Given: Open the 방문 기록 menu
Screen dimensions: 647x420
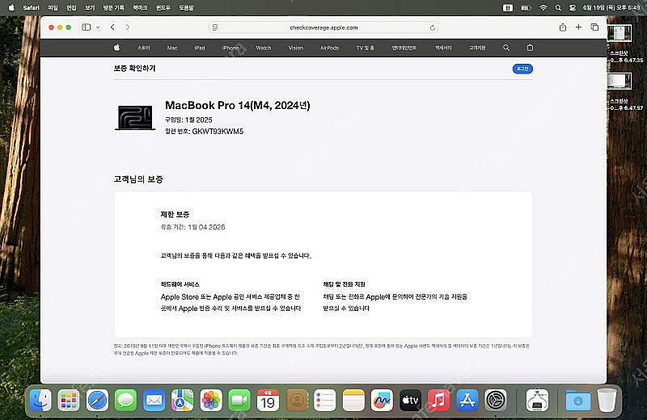Looking at the screenshot, I should (x=113, y=7).
